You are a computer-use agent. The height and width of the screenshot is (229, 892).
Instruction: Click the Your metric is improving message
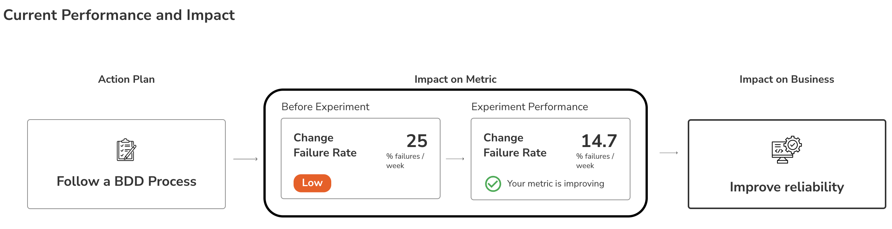coord(555,184)
